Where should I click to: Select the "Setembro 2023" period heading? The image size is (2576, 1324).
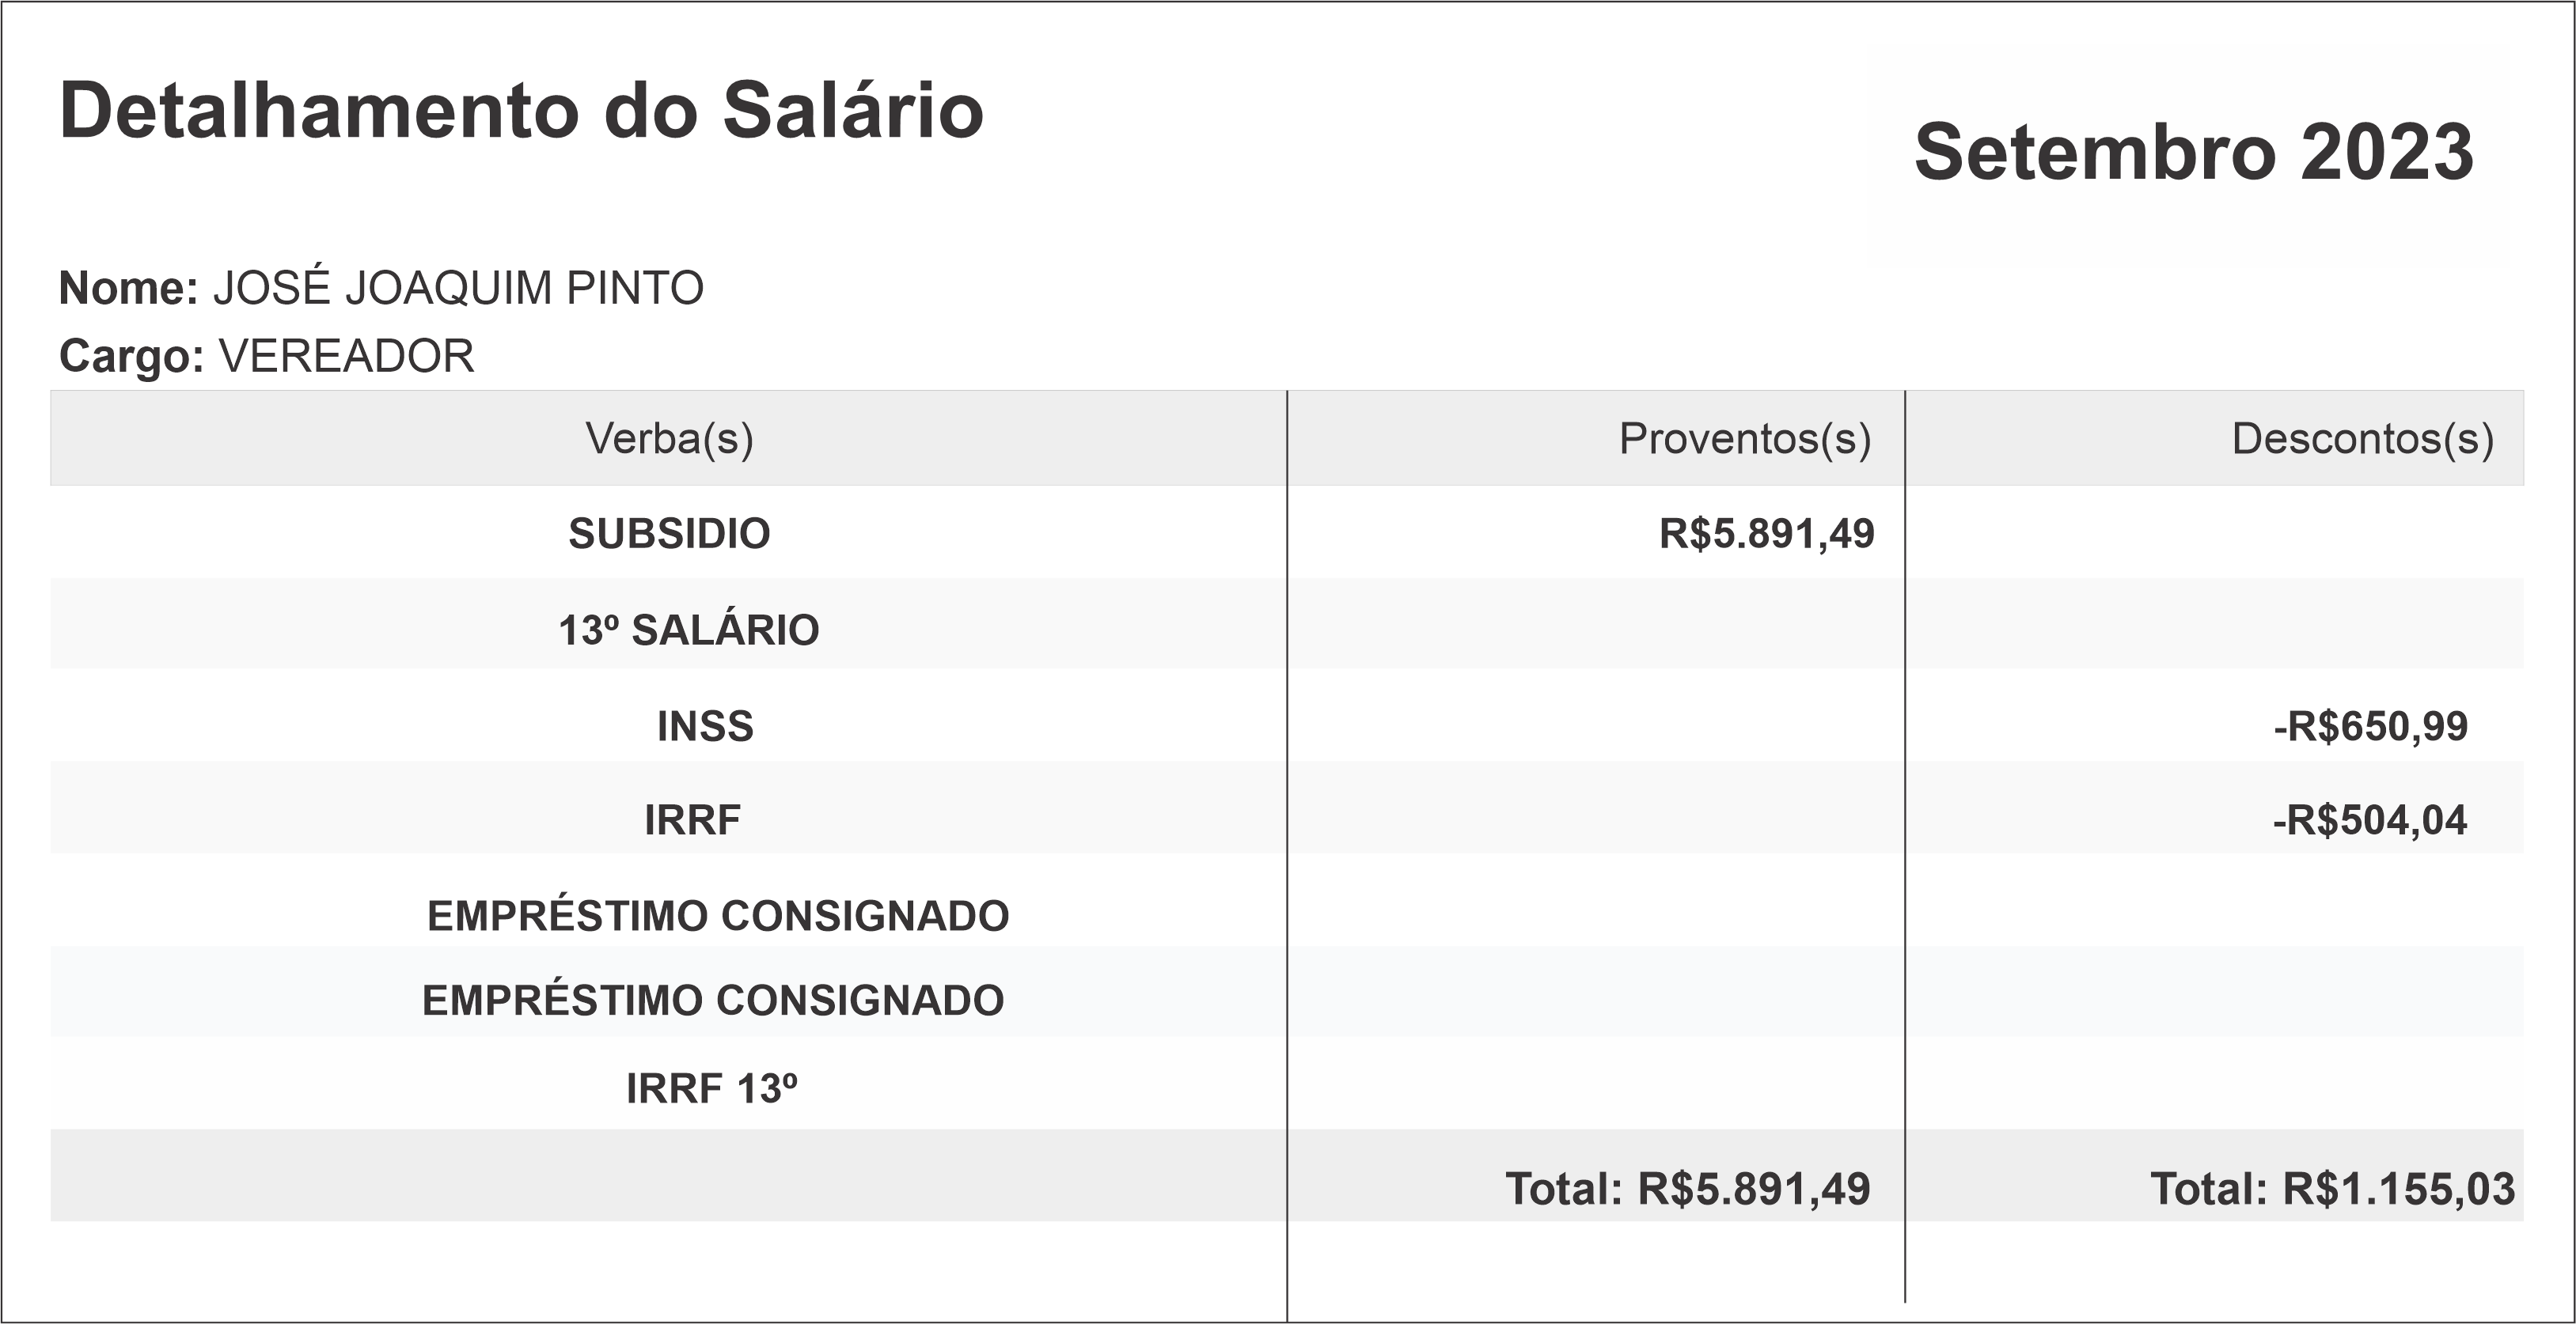2193,153
